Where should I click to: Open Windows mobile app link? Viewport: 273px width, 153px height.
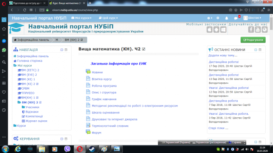223,30
